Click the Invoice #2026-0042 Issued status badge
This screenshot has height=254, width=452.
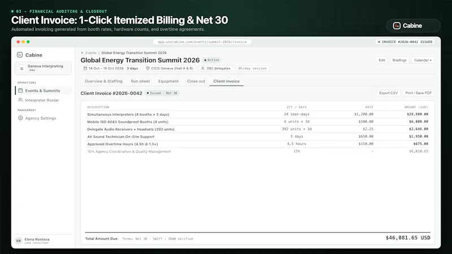[x=405, y=42]
